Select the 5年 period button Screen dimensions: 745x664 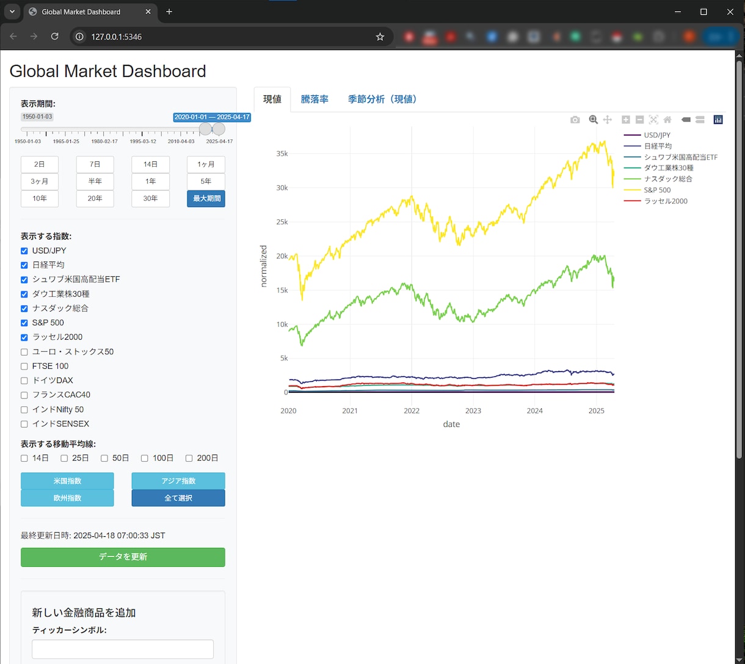point(206,181)
